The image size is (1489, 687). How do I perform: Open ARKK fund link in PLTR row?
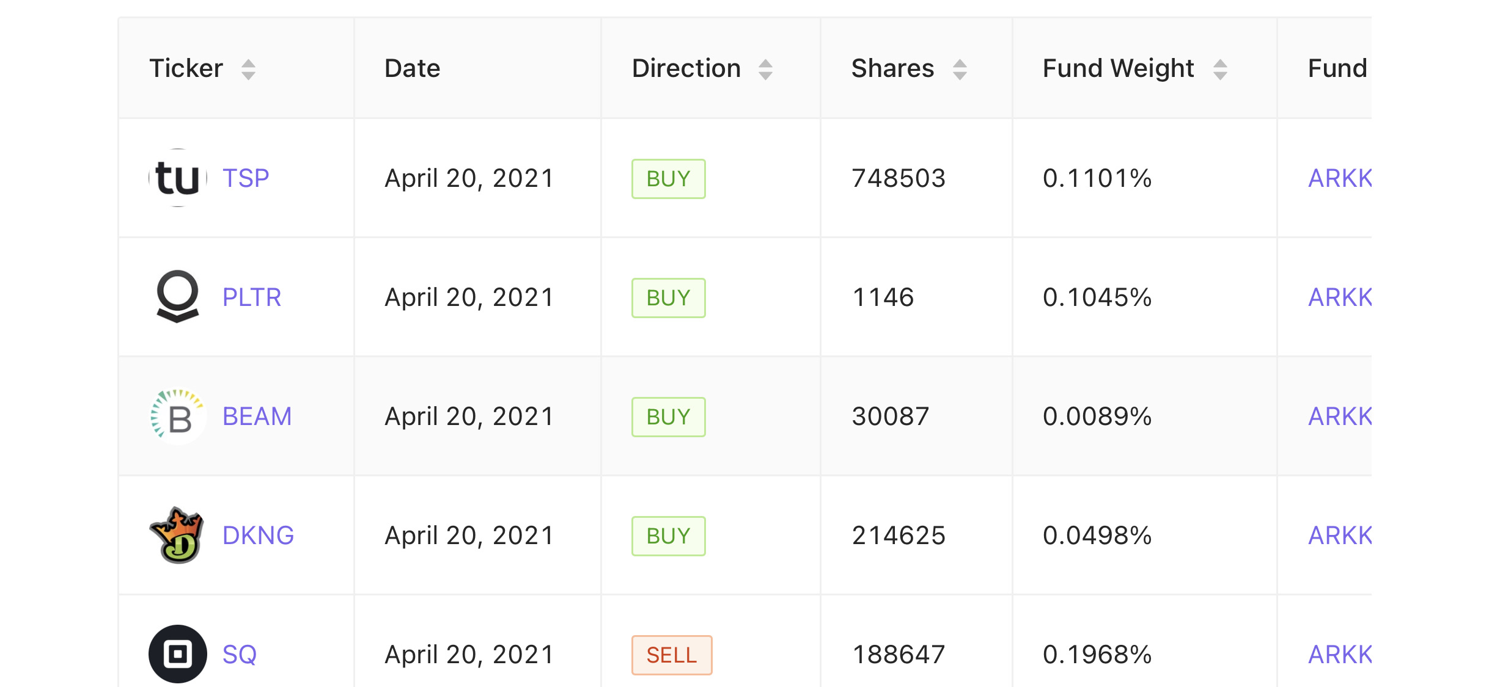click(x=1340, y=297)
